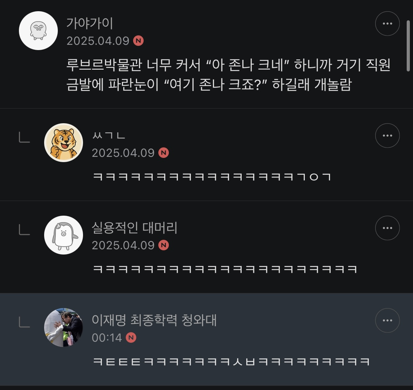Viewport: 413px width, 390px height.
Task: Visit the 가야가이 username link
Action: (x=90, y=23)
